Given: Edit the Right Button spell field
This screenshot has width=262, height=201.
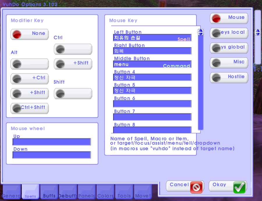Looking at the screenshot, I should (152, 51).
